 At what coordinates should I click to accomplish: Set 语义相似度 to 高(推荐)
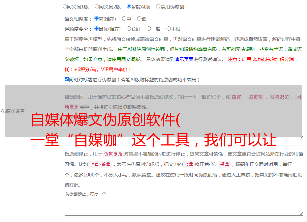[96, 19]
